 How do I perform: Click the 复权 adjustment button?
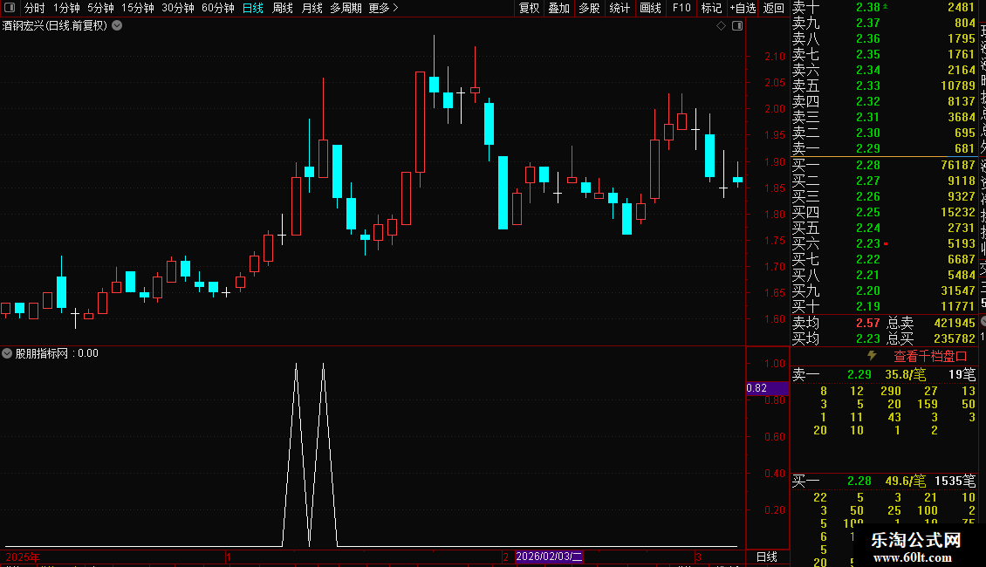pos(530,8)
